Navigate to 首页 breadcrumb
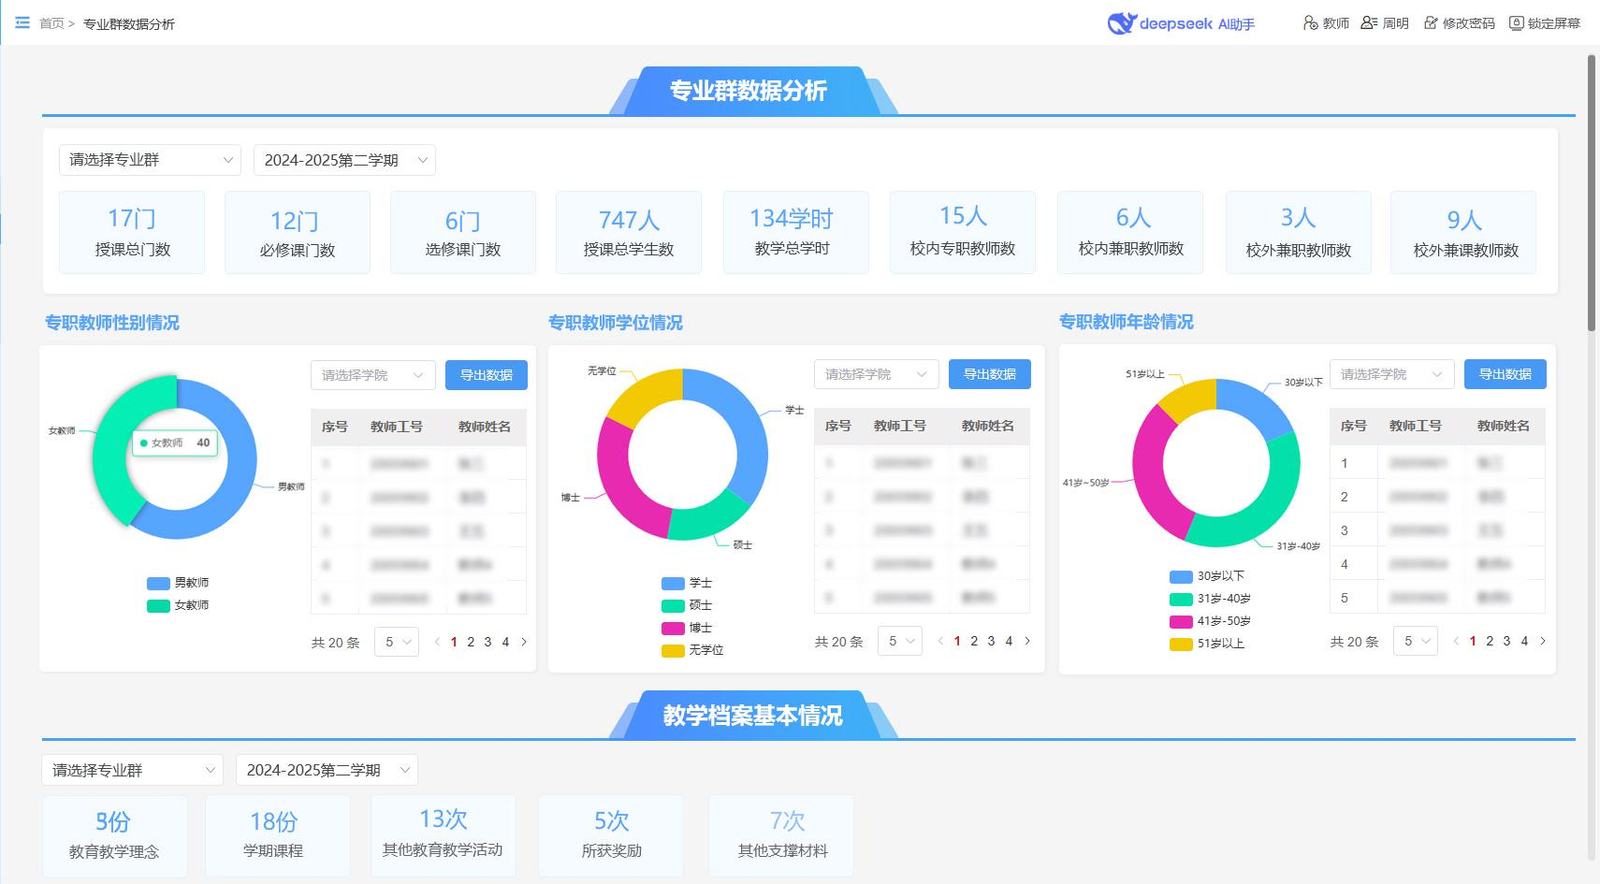This screenshot has height=884, width=1600. (x=51, y=23)
